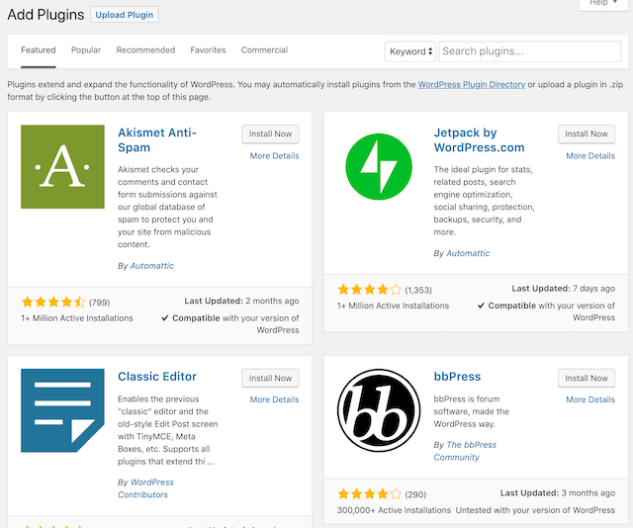Viewport: 633px width, 528px height.
Task: Click the Akismet green A plugin icon
Action: coord(62,167)
